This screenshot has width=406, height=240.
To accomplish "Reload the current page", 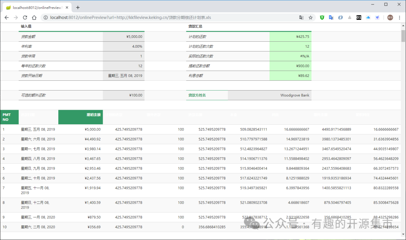I will coord(25,18).
